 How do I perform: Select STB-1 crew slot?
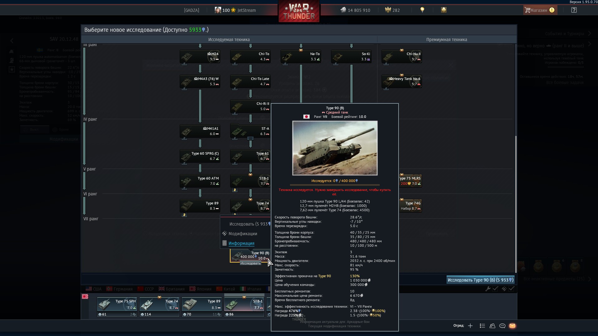click(244, 304)
